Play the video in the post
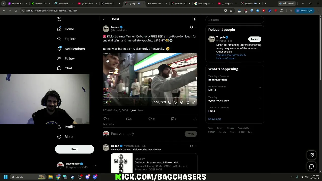 [106, 102]
